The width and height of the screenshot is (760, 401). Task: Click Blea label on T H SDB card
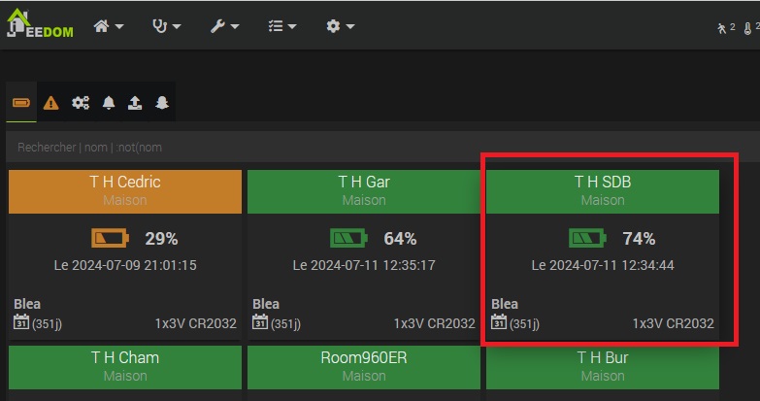pyautogui.click(x=505, y=304)
